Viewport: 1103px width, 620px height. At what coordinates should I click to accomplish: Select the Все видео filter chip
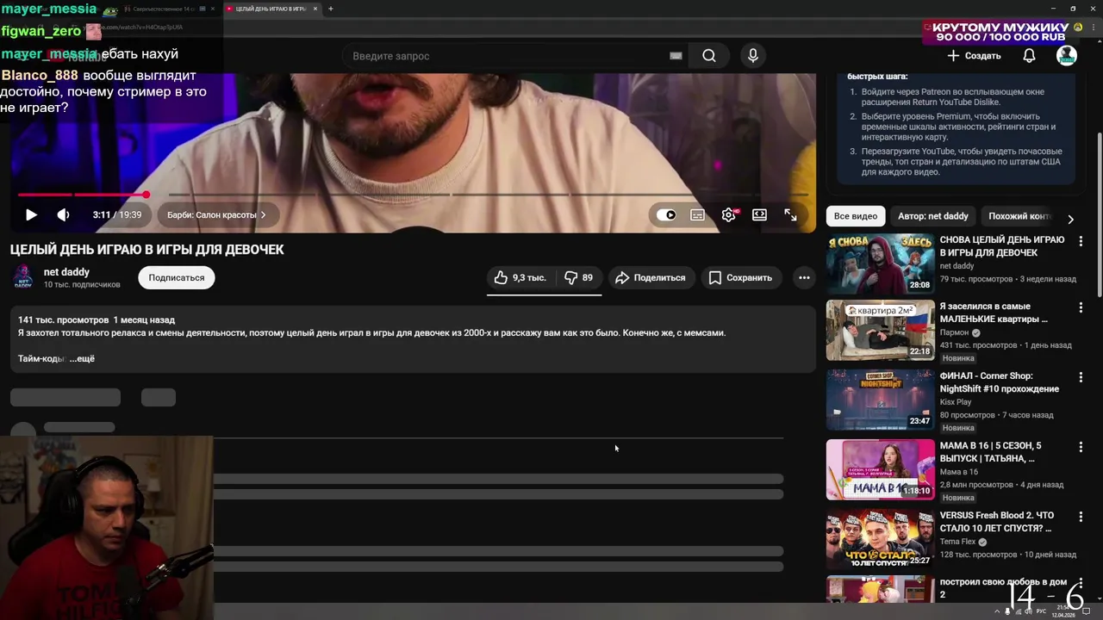coord(856,216)
